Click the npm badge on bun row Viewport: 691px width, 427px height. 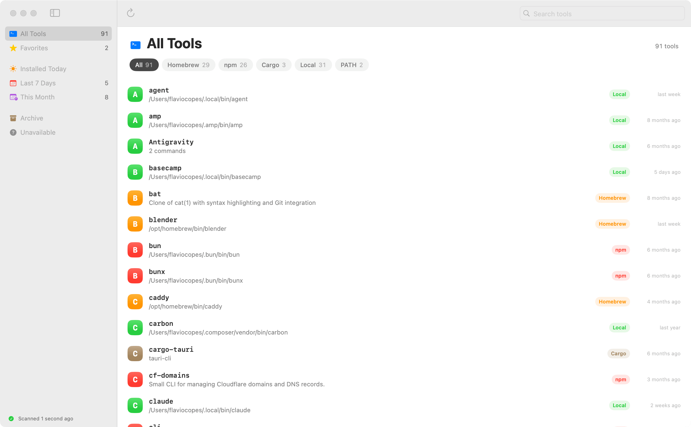point(620,250)
